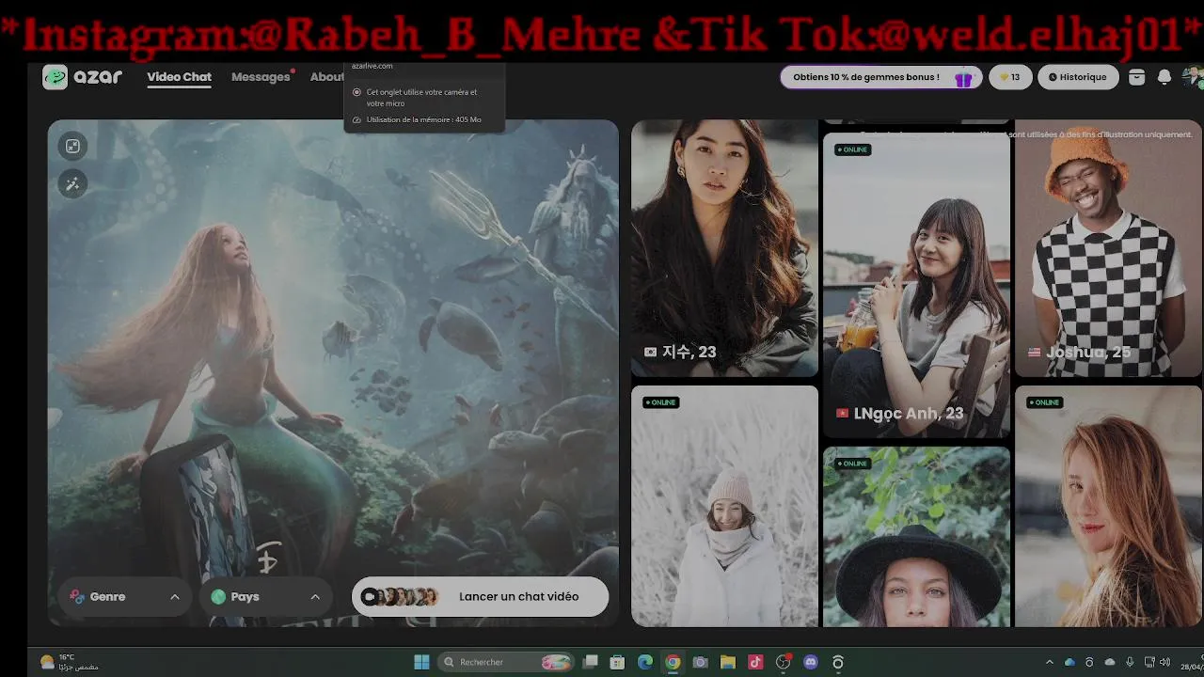Viewport: 1204px width, 677px height.
Task: Open the Video Chat tab
Action: point(179,77)
